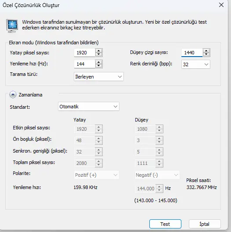Click Düşey Etkin piksel sayısı field 1080
The width and height of the screenshot is (231, 232).
[145, 129]
